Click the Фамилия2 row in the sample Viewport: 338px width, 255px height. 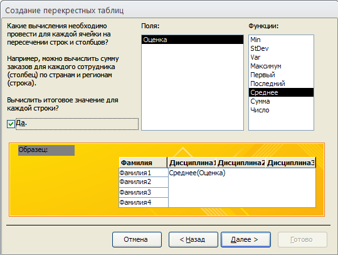(144, 182)
